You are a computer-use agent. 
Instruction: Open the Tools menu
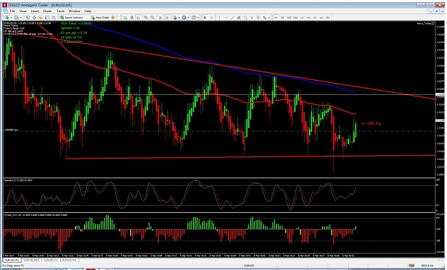point(60,11)
